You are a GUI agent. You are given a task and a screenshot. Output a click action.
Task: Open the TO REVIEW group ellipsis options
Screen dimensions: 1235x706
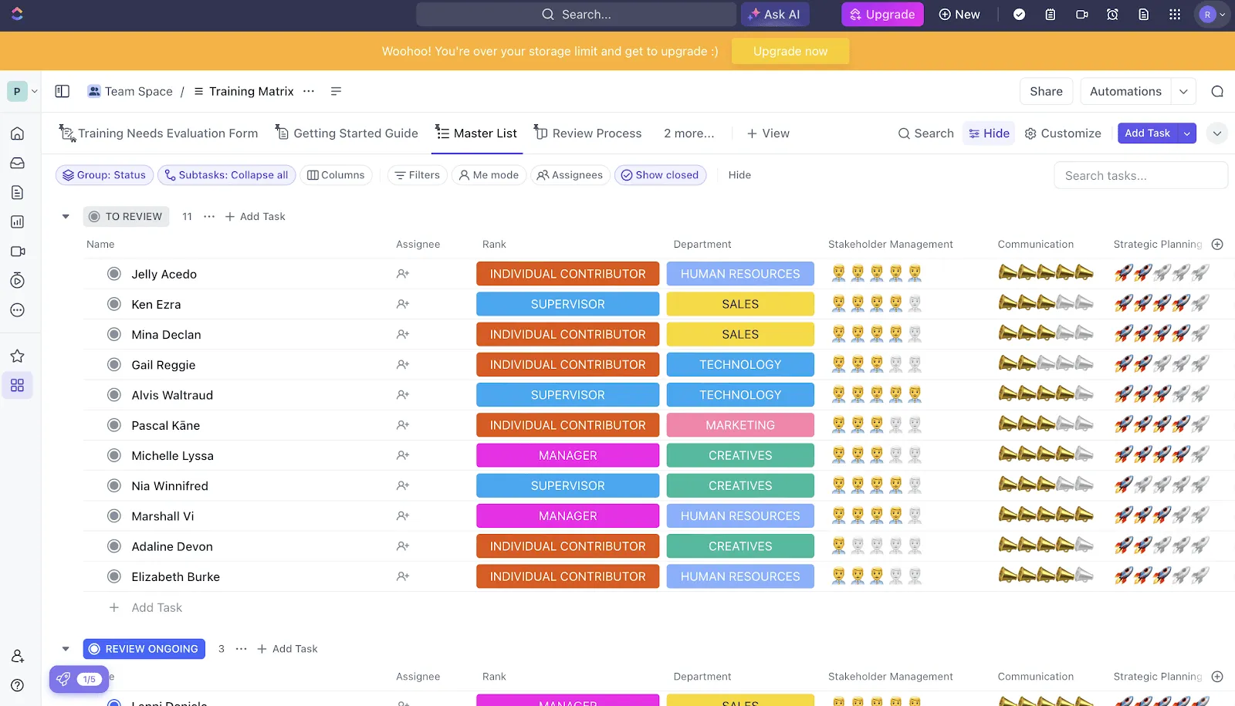point(209,217)
